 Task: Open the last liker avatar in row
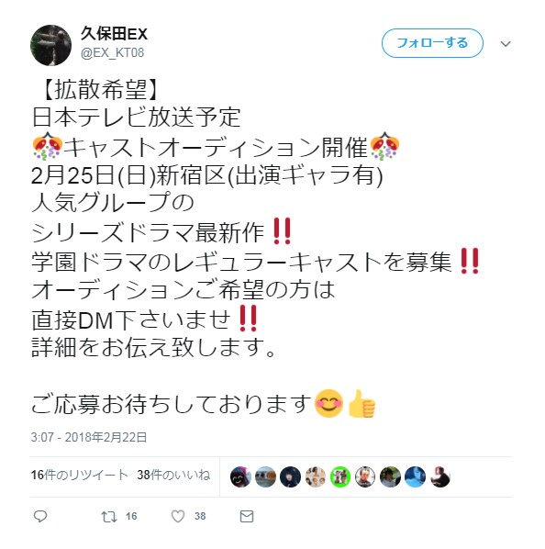coord(440,476)
